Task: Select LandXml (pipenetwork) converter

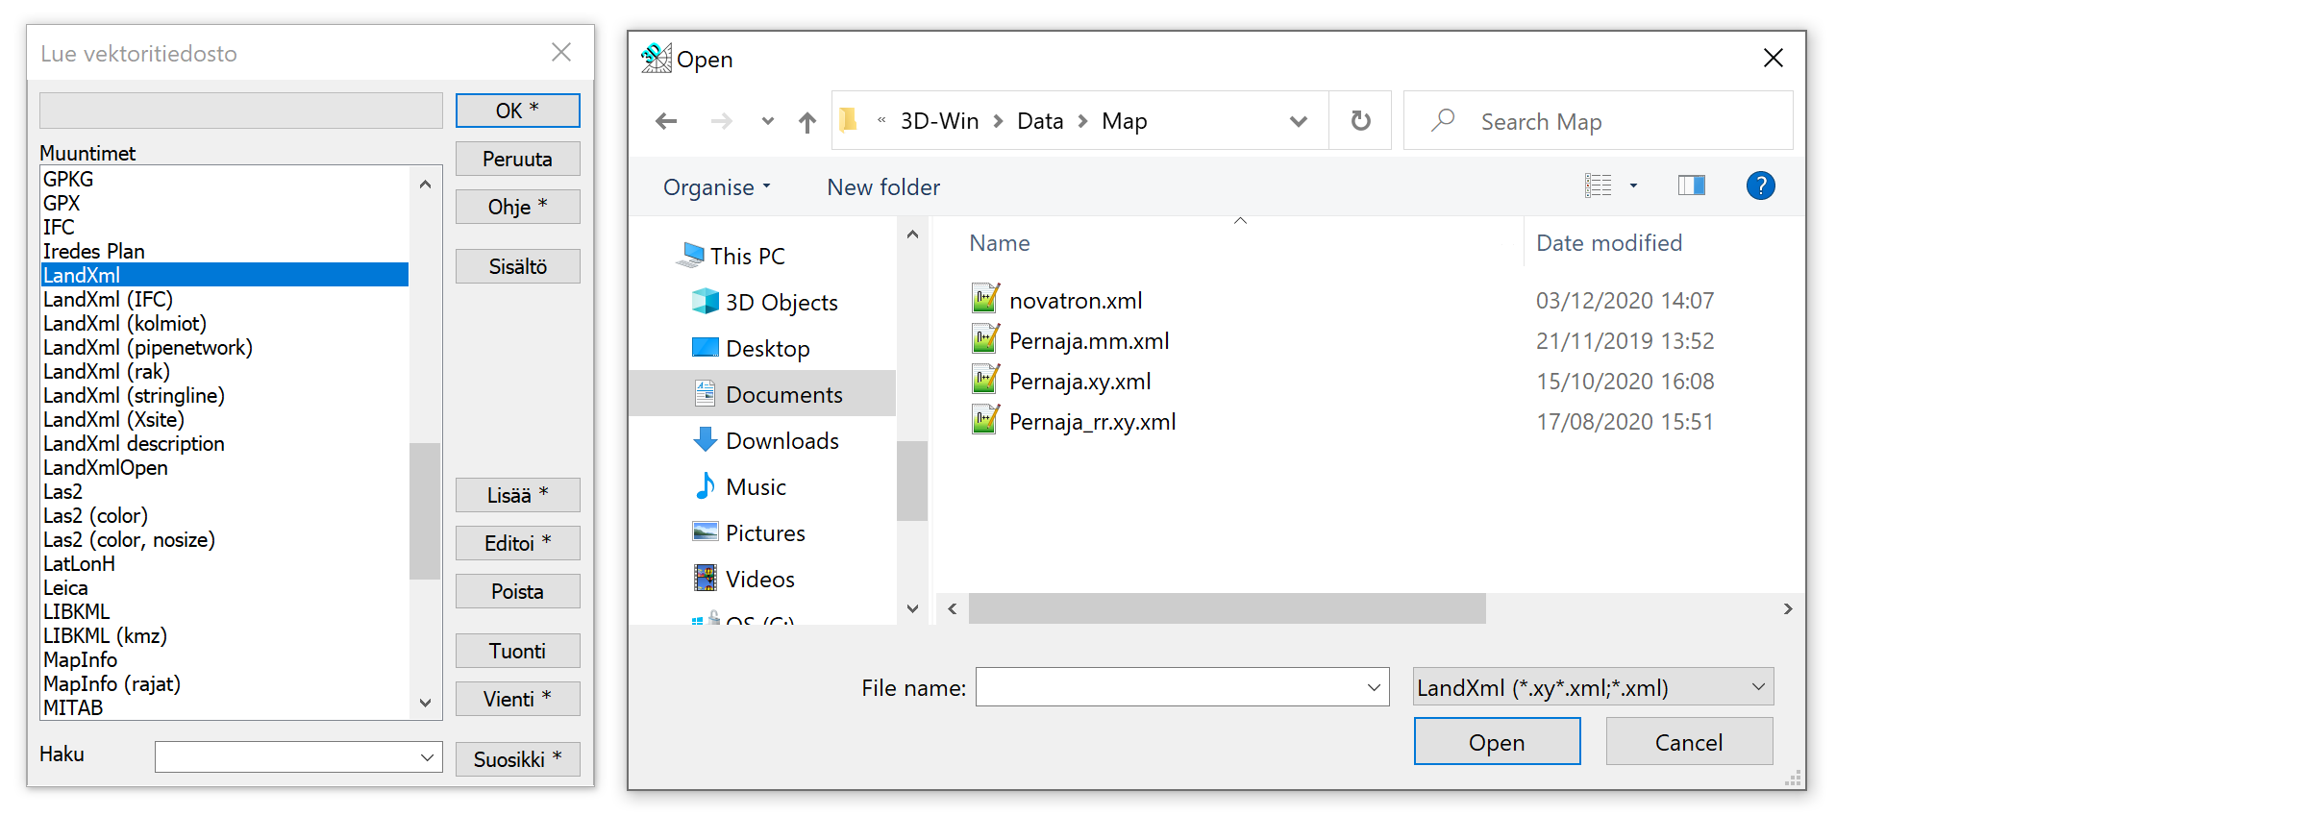Action: pyautogui.click(x=148, y=348)
